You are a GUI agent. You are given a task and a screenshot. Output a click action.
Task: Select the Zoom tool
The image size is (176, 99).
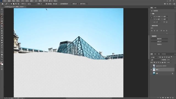(2, 57)
